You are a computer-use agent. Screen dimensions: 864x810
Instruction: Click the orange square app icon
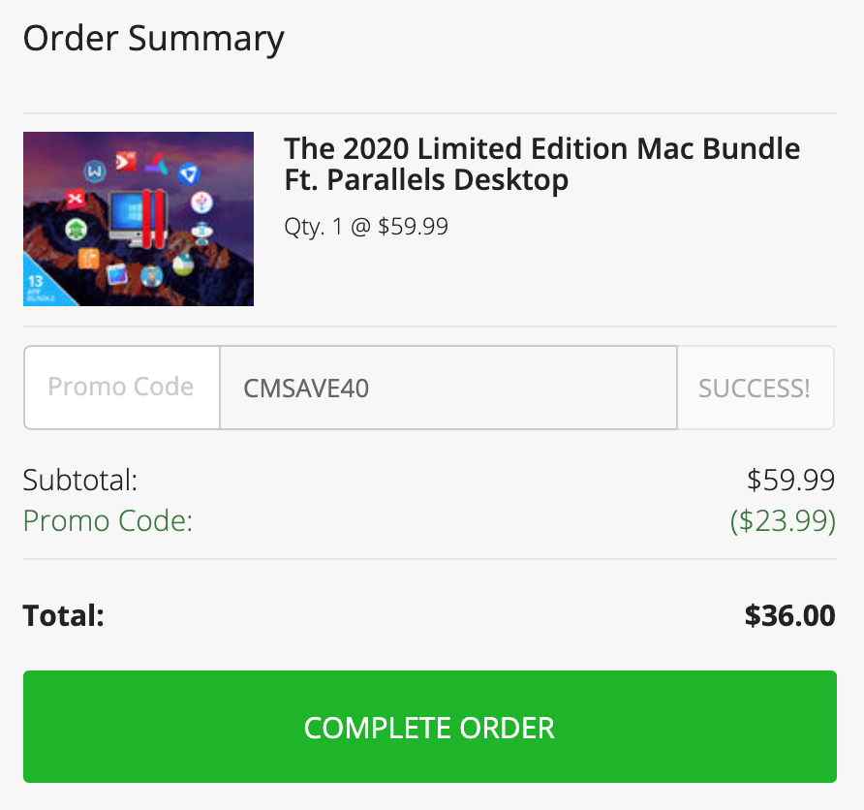tap(89, 258)
